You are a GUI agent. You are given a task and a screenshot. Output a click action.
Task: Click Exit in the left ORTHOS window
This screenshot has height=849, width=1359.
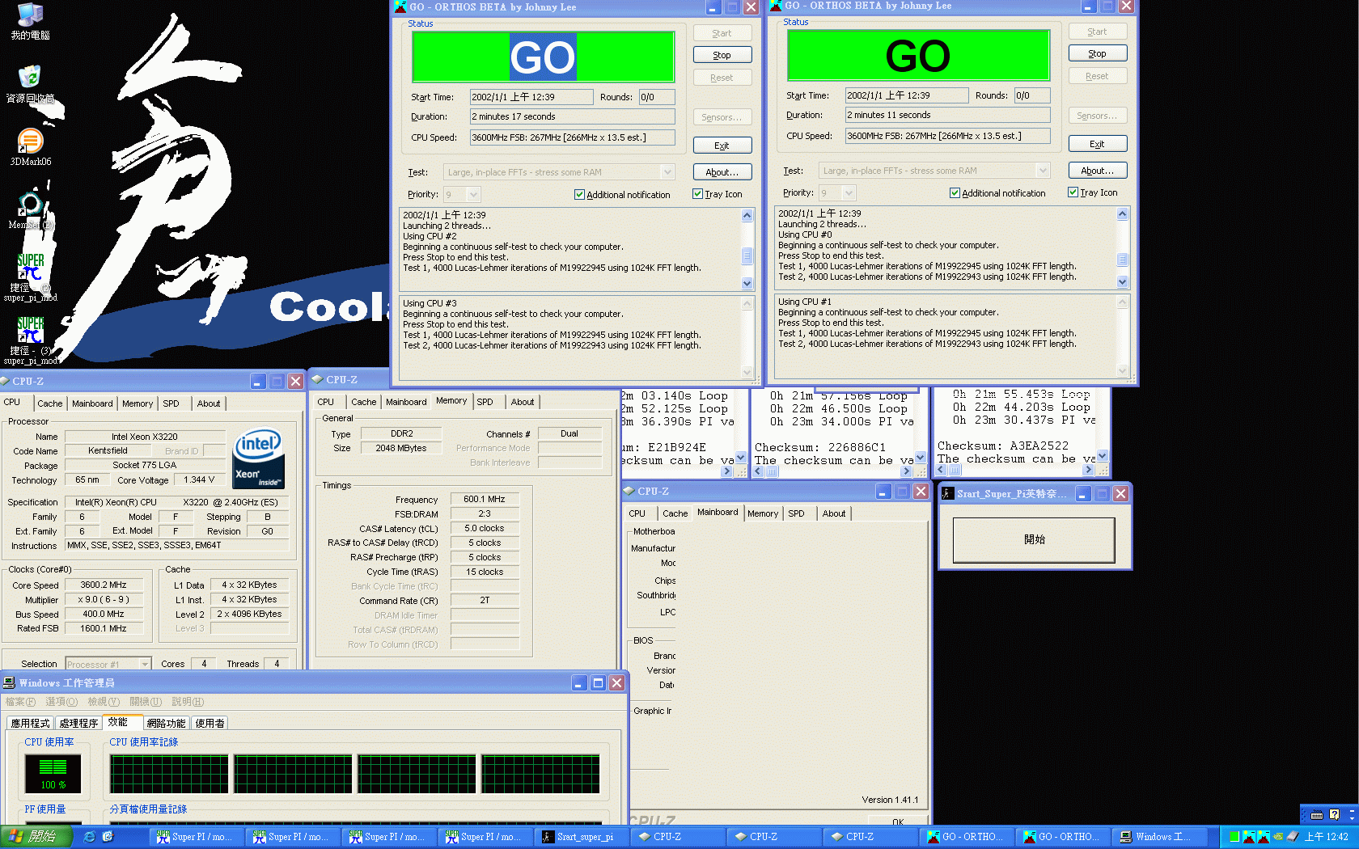[x=722, y=146]
